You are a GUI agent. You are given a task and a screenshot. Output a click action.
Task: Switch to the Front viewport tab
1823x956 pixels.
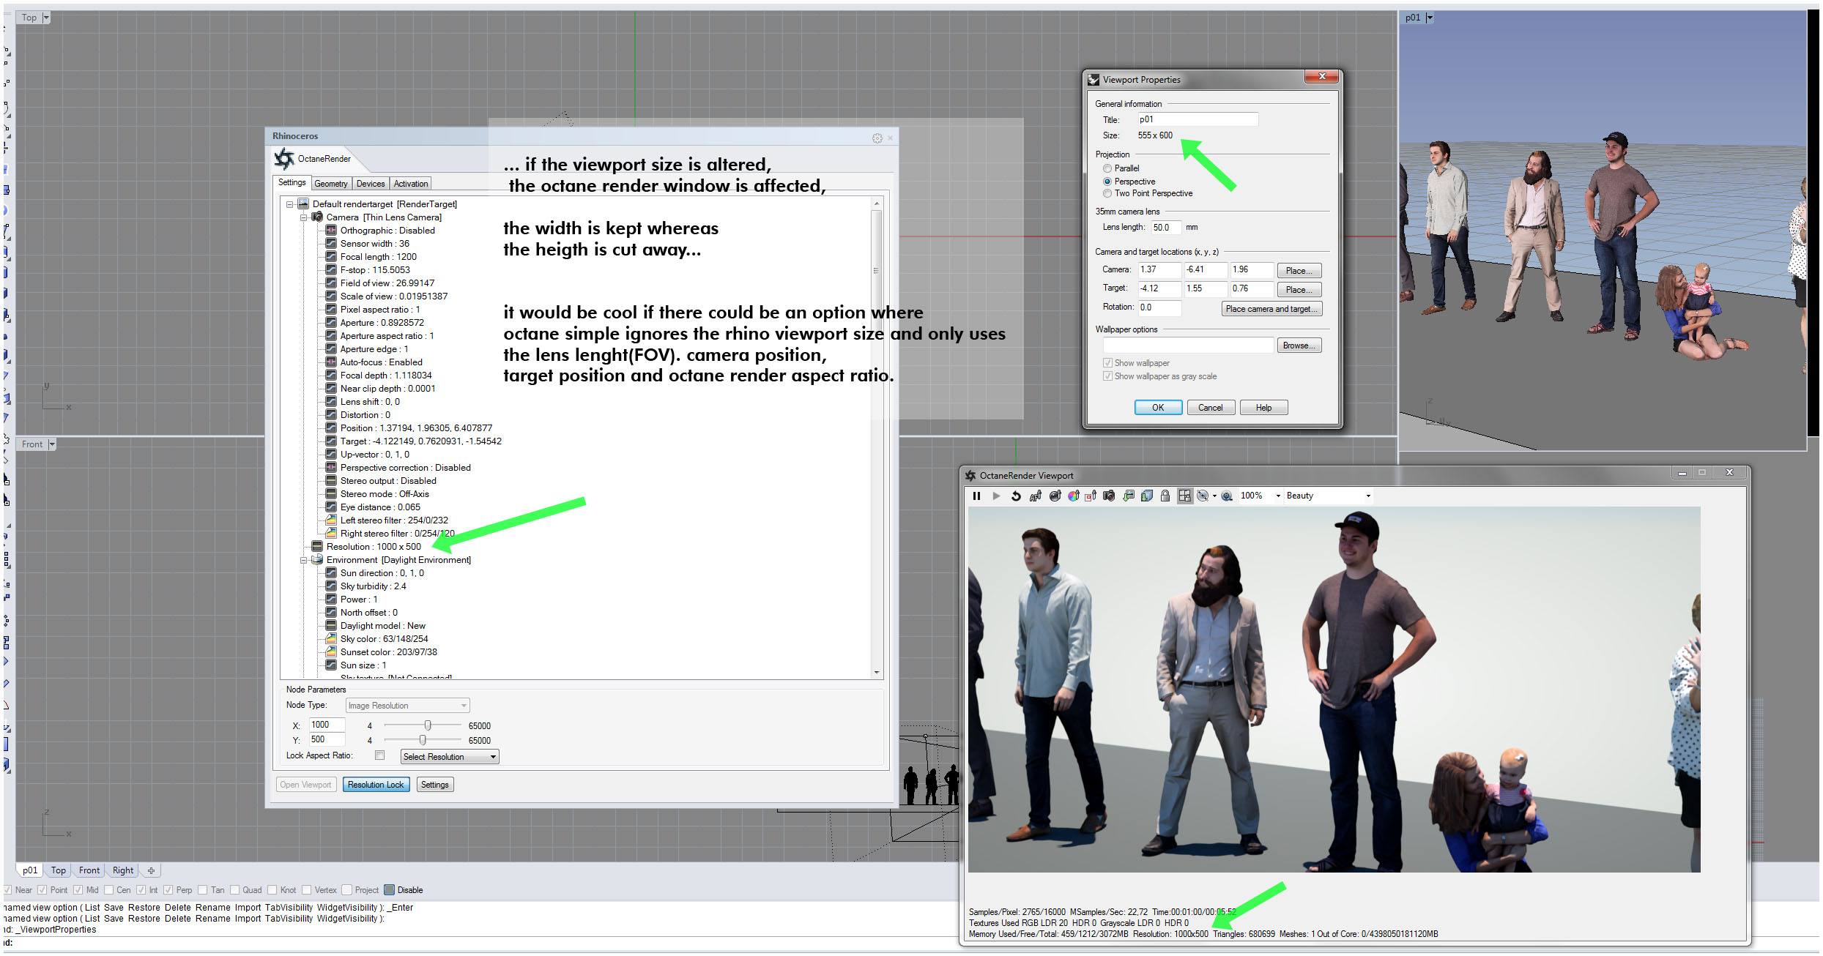click(89, 870)
